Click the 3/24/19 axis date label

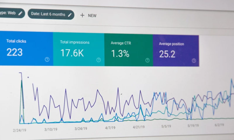click(81, 129)
